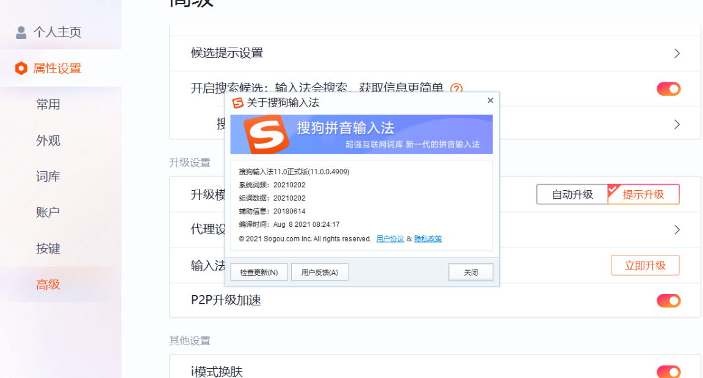Image resolution: width=703 pixels, height=378 pixels.
Task: Toggle the 开启搜索候选 switch
Action: click(x=668, y=88)
